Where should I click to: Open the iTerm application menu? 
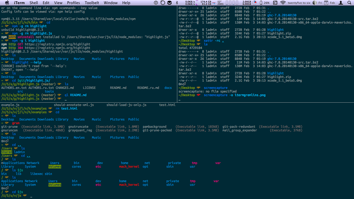tap(19, 3)
